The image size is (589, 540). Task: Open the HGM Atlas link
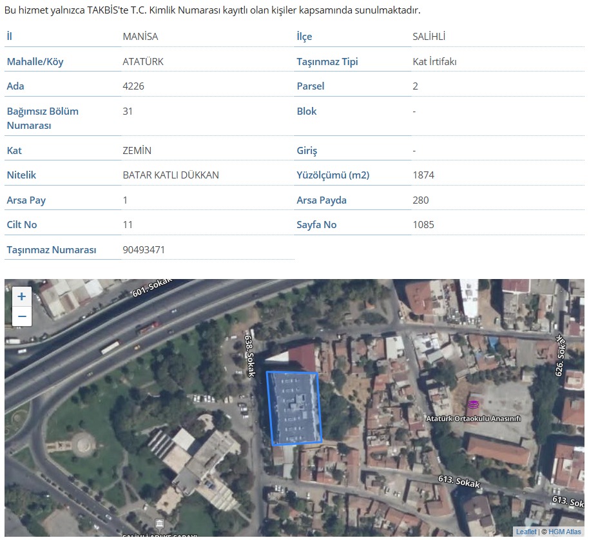(x=565, y=532)
